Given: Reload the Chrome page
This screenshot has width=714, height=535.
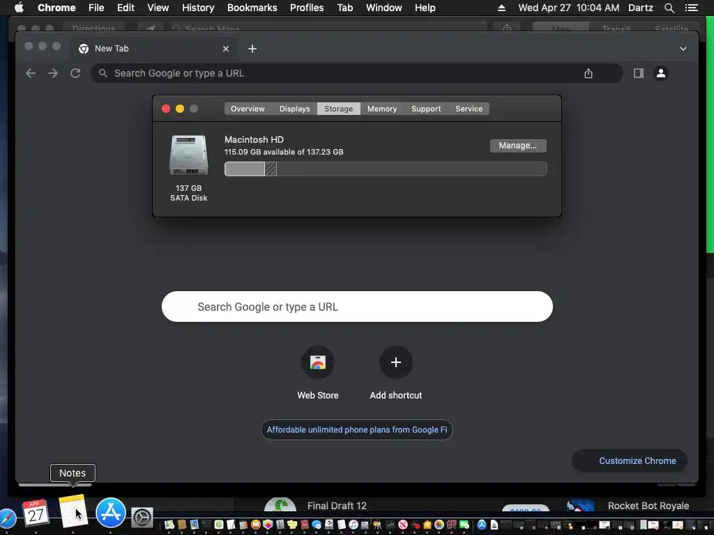Looking at the screenshot, I should click(x=75, y=73).
